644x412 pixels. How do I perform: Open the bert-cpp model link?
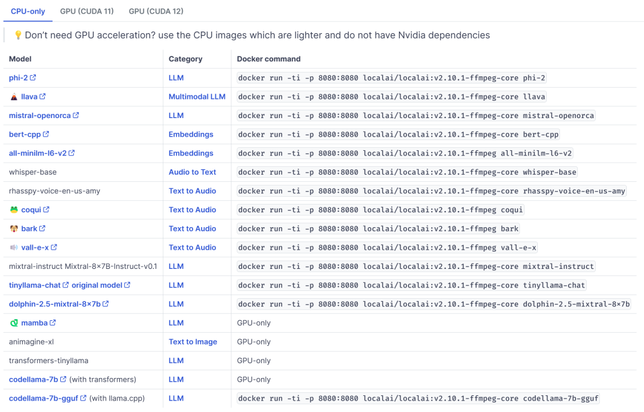coord(24,135)
